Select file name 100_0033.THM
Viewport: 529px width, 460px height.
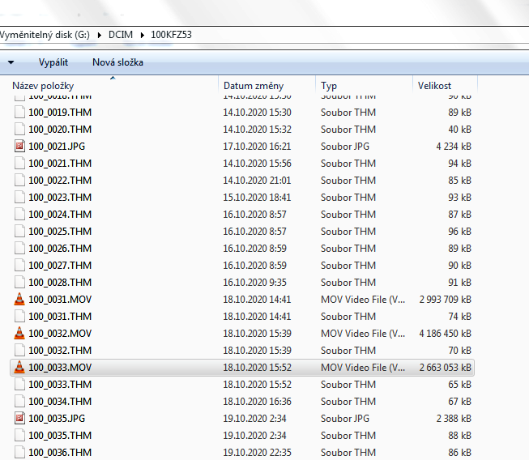(x=60, y=385)
